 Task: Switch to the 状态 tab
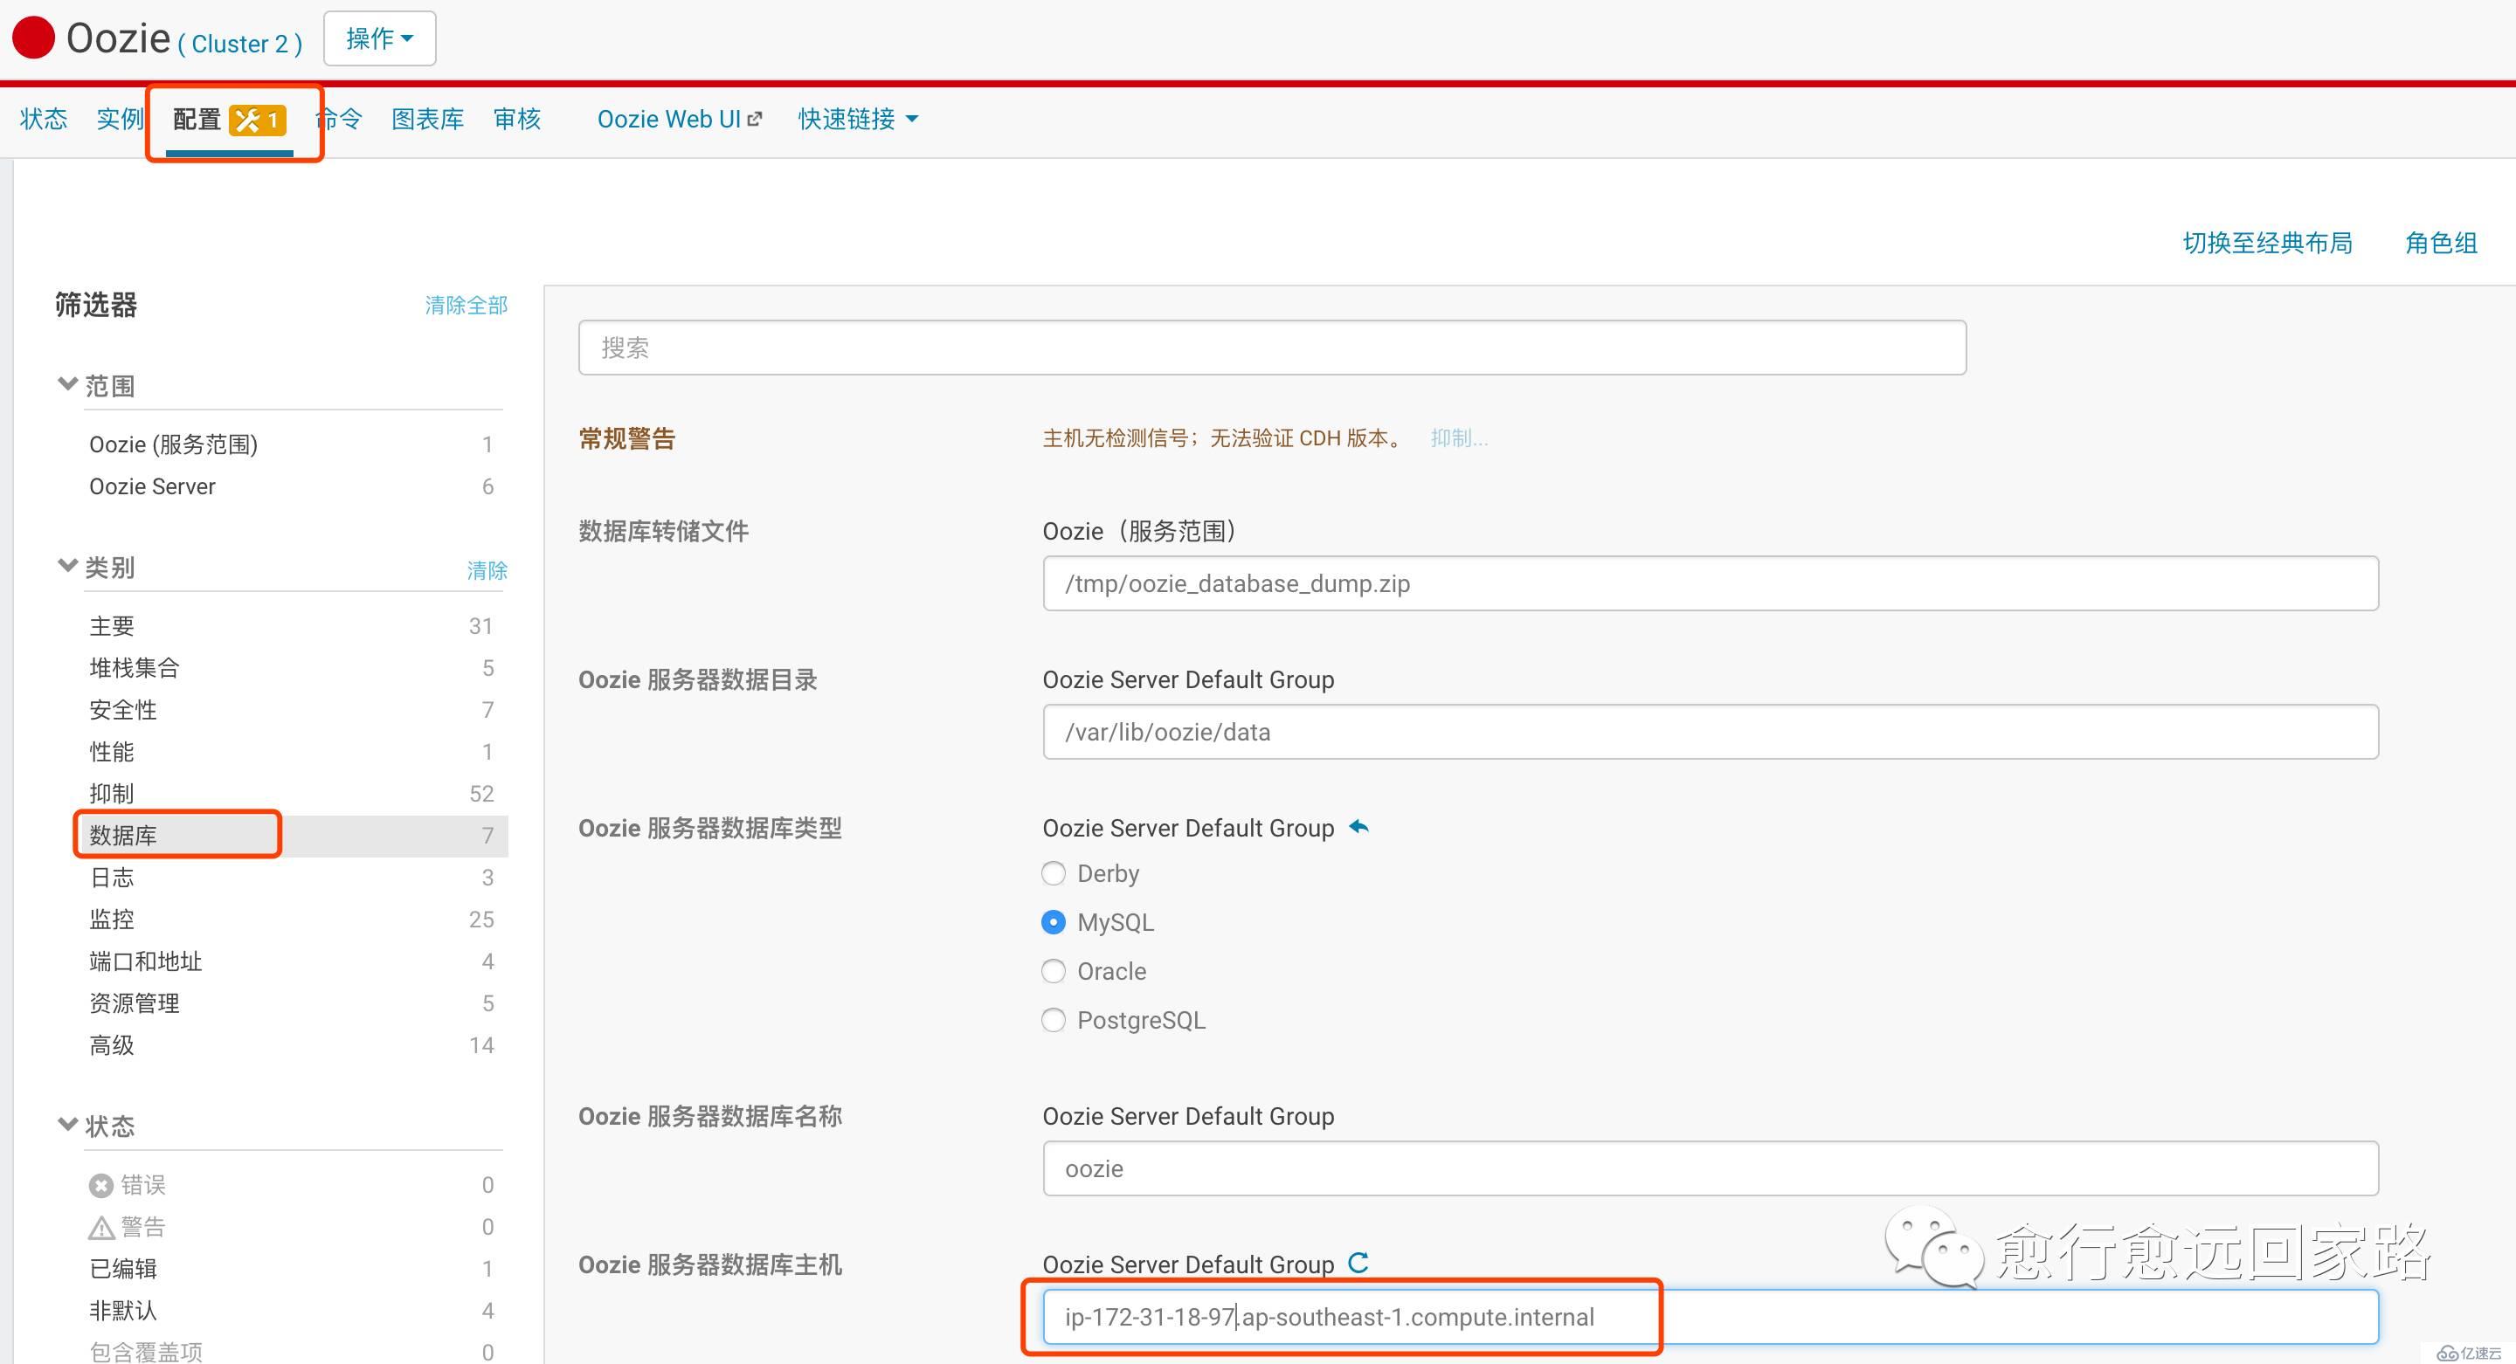(x=44, y=119)
